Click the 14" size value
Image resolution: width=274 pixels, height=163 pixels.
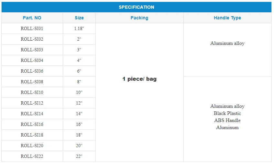coord(79,114)
